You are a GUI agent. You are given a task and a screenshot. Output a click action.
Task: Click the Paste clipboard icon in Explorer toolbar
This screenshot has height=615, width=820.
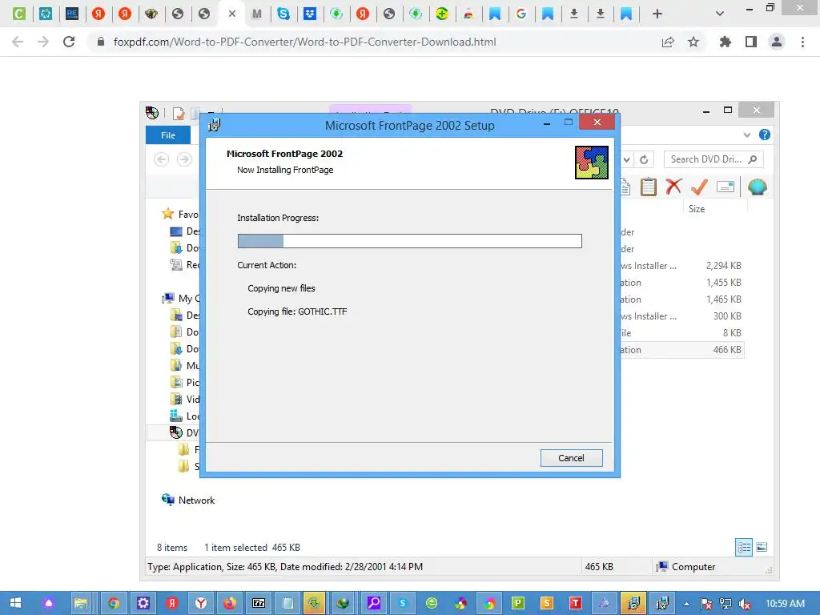(x=649, y=187)
